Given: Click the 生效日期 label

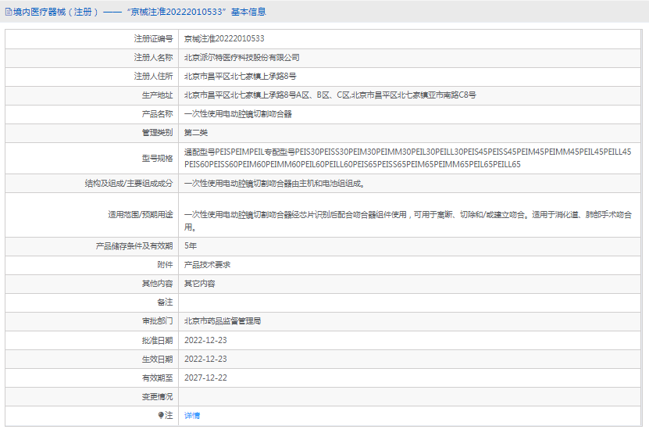Looking at the screenshot, I should (157, 360).
